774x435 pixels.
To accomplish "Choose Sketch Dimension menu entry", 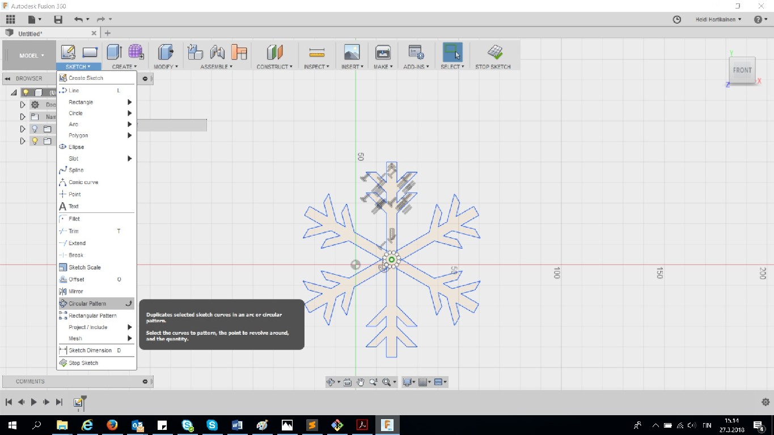I will tap(96, 350).
